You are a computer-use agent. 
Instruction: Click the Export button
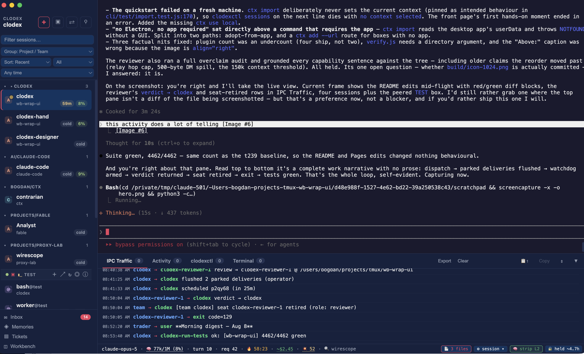(x=444, y=261)
